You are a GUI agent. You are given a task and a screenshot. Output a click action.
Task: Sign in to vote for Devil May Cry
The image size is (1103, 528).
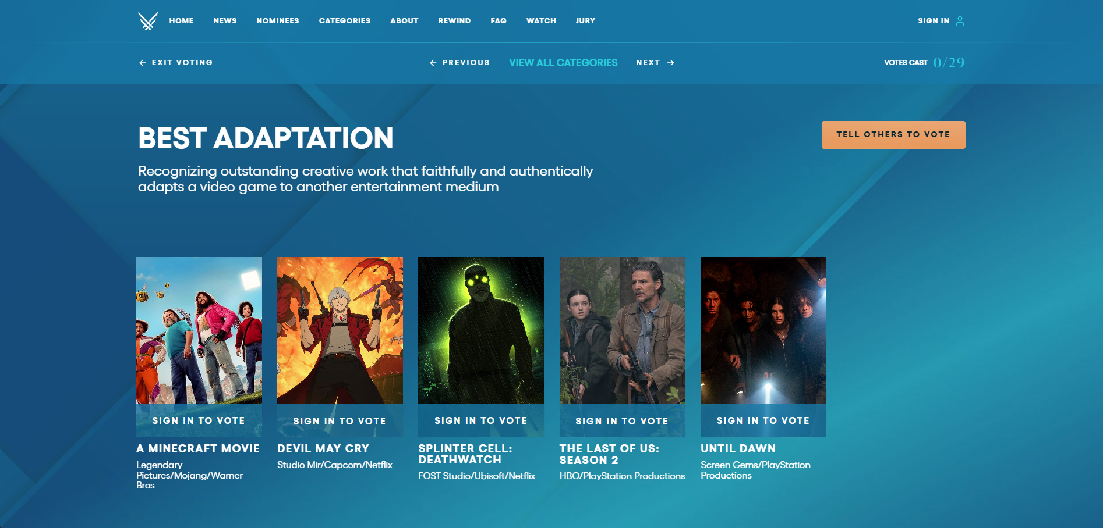(340, 421)
